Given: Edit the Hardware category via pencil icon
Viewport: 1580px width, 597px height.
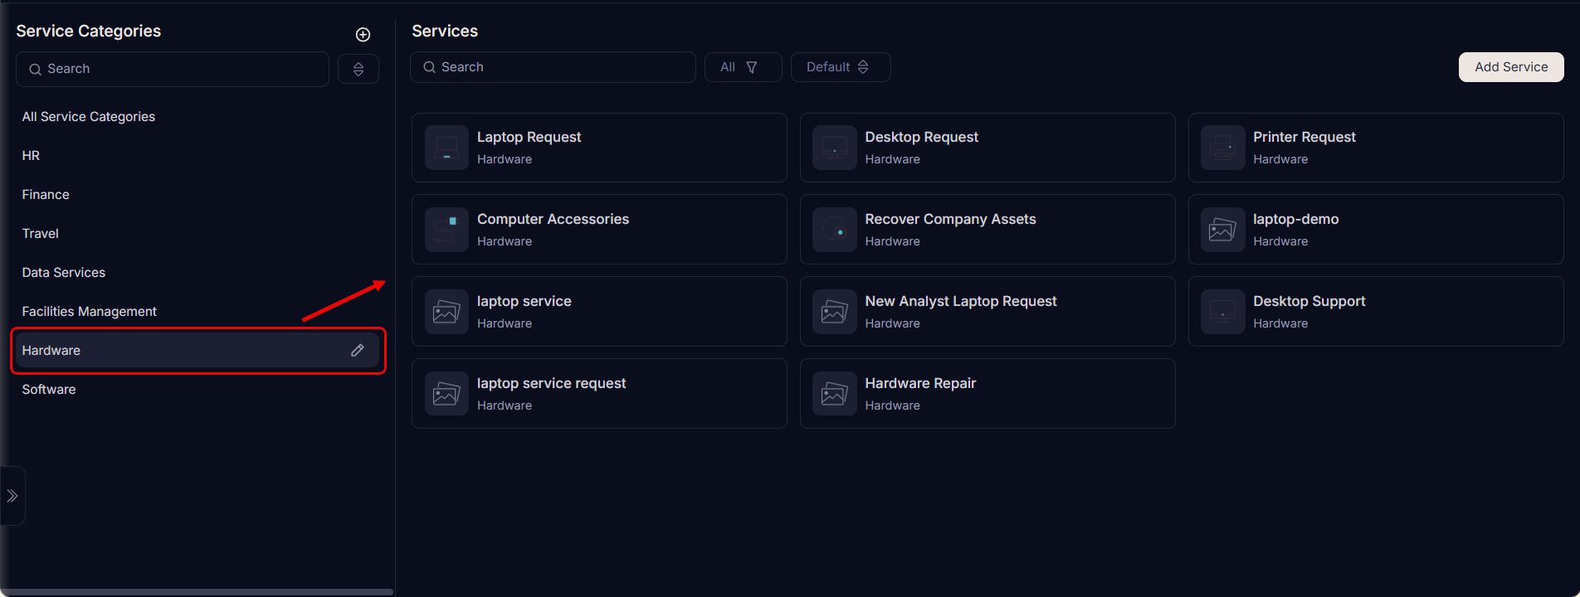Looking at the screenshot, I should coord(358,350).
